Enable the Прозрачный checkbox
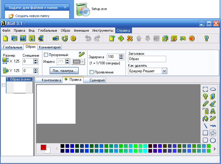This screenshot has width=221, height=164. (46, 55)
